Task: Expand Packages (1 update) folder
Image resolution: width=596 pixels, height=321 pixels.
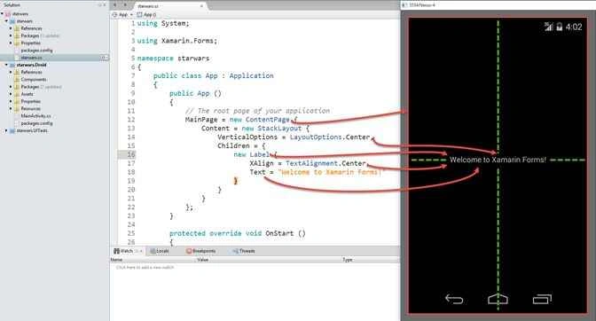Action: (x=11, y=35)
